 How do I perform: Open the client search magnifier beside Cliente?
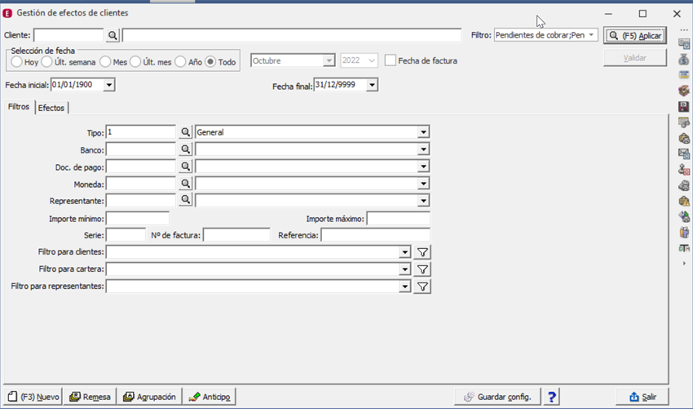tap(113, 35)
